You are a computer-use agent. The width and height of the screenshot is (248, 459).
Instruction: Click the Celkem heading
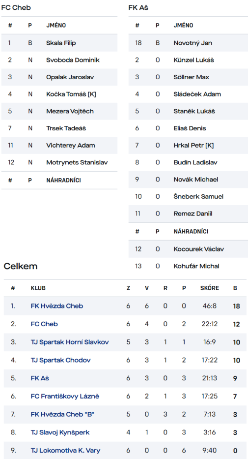pos(21,266)
